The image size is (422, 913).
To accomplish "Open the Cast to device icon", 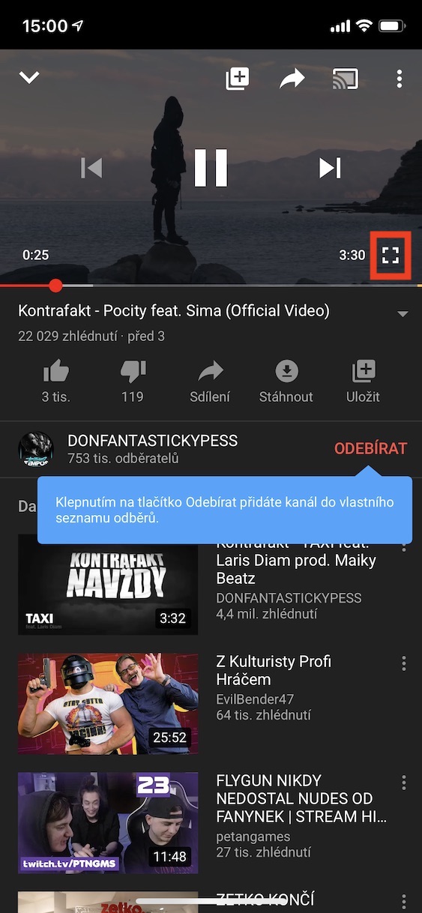I will 346,79.
